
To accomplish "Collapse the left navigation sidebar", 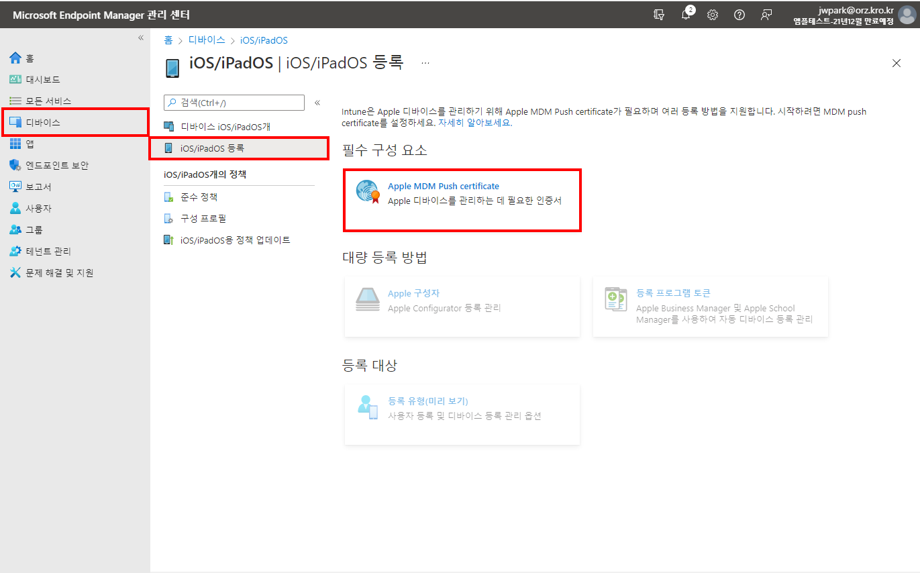I will (141, 38).
